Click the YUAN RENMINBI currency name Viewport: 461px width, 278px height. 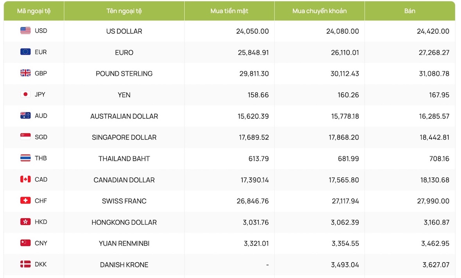[124, 243]
